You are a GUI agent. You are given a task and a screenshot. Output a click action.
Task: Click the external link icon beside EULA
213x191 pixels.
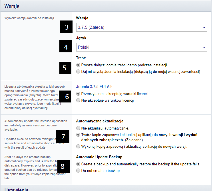(111, 87)
